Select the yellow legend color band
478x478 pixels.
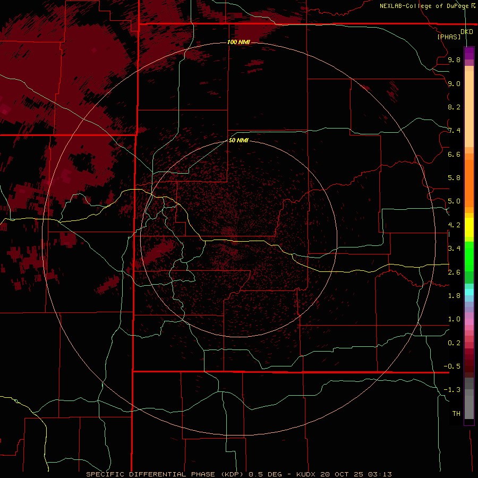click(x=469, y=227)
